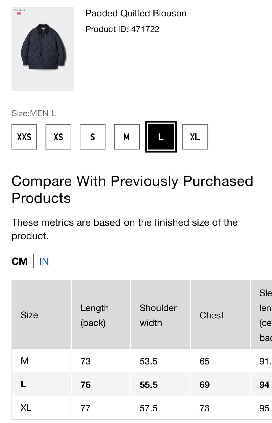Screen dimensions: 272x423
Task: Open the Padded Quilted Blouson product thumbnail
Action: [x=43, y=49]
